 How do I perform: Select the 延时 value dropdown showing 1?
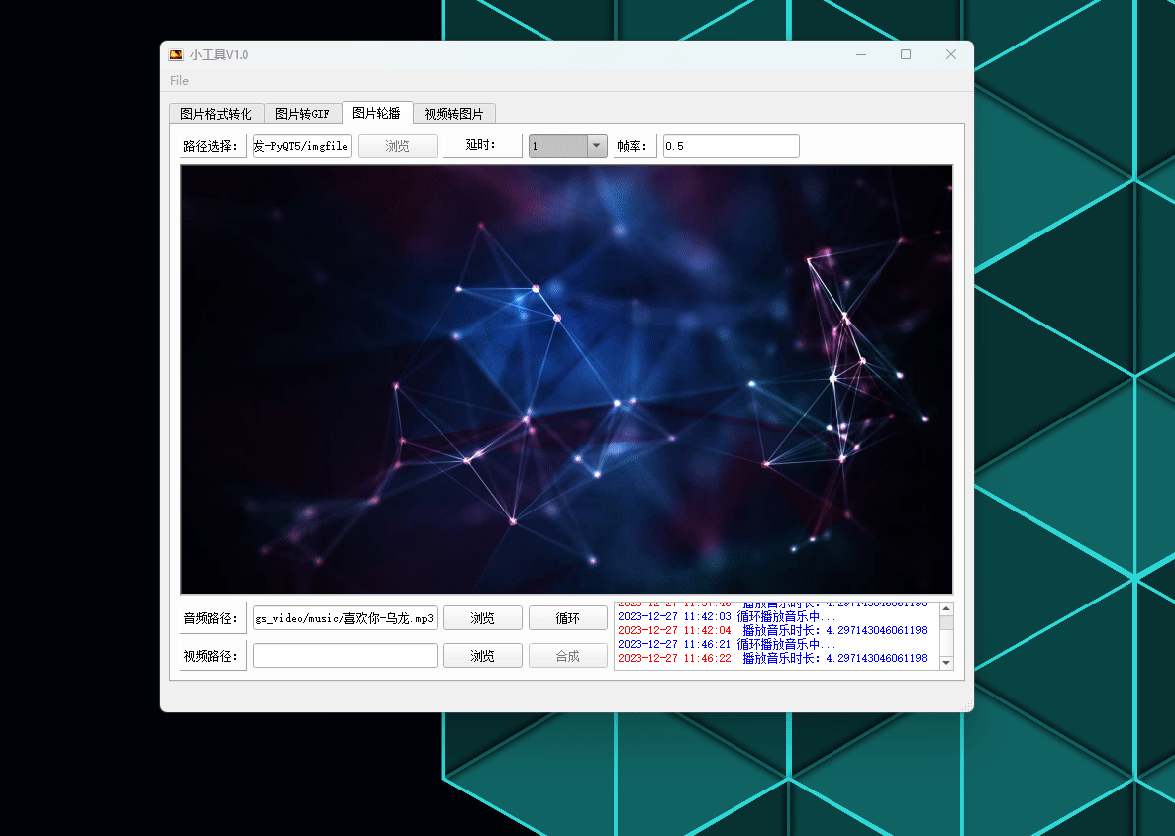(559, 145)
